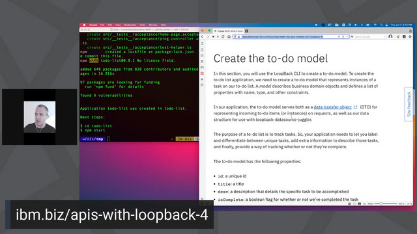Click the bookmark icon in address field
The width and height of the screenshot is (417, 234).
[343, 36]
